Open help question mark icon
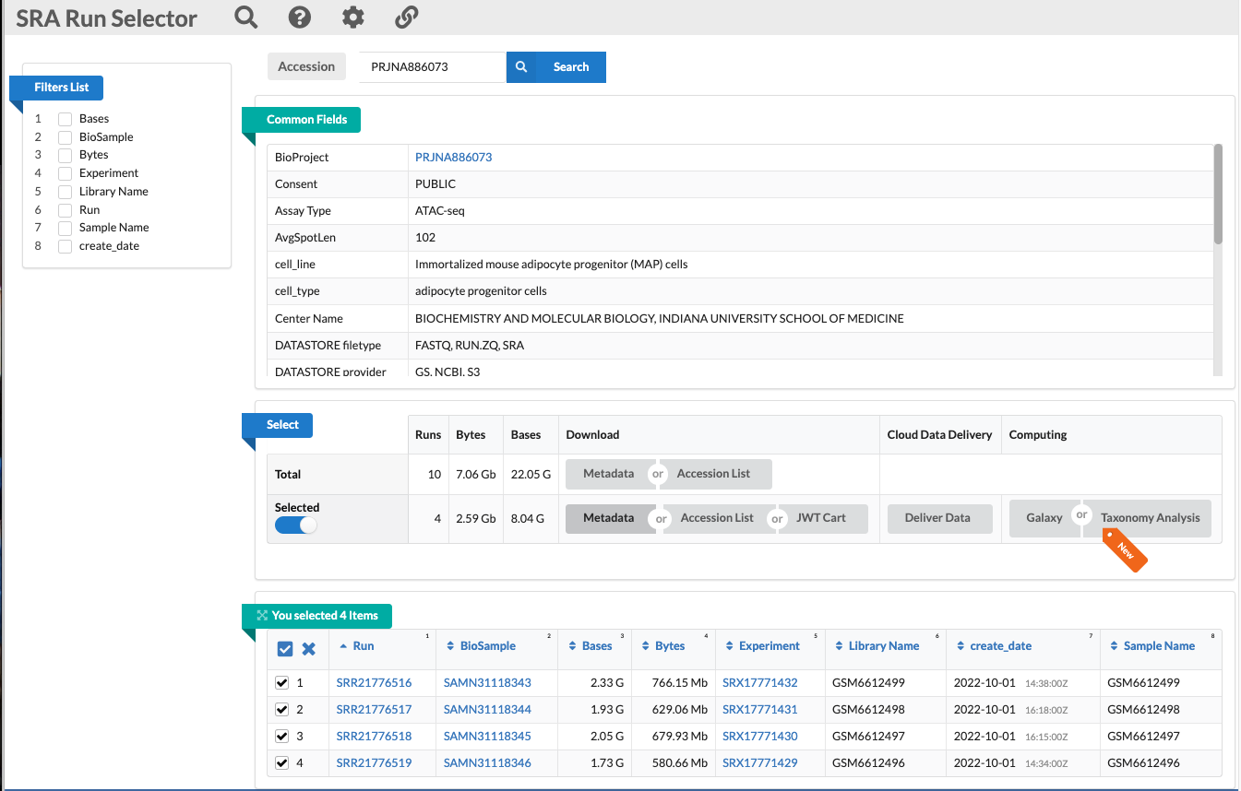The image size is (1241, 791). point(299,18)
